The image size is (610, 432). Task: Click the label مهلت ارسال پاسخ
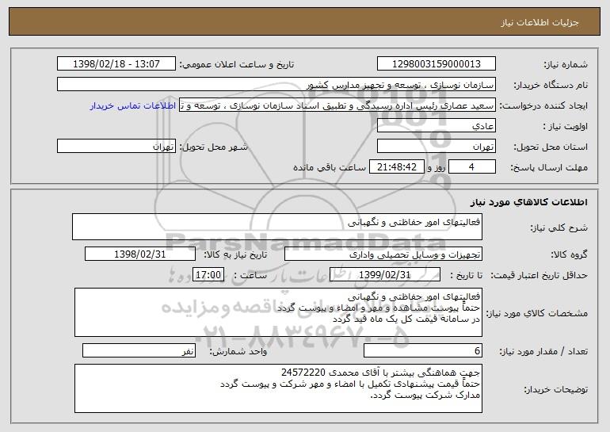(x=548, y=167)
